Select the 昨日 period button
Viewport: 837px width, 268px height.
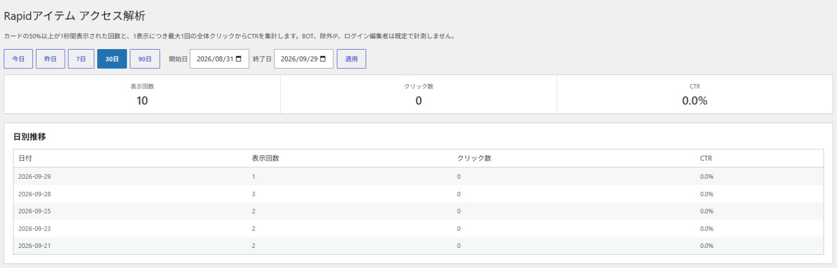point(50,59)
